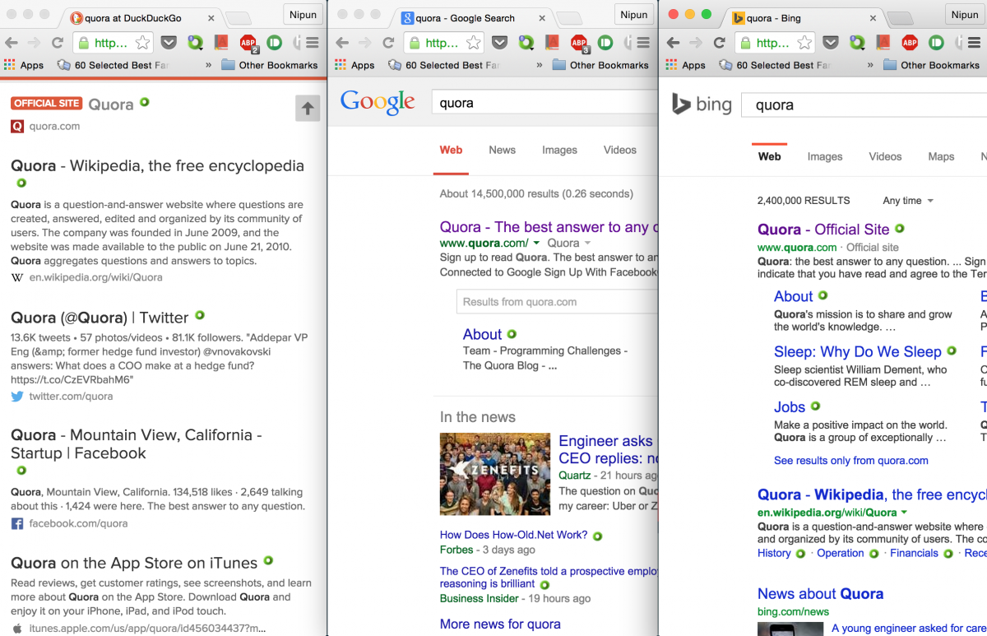Open a new tab in the Bing window
The image size is (987, 636).
(x=900, y=18)
